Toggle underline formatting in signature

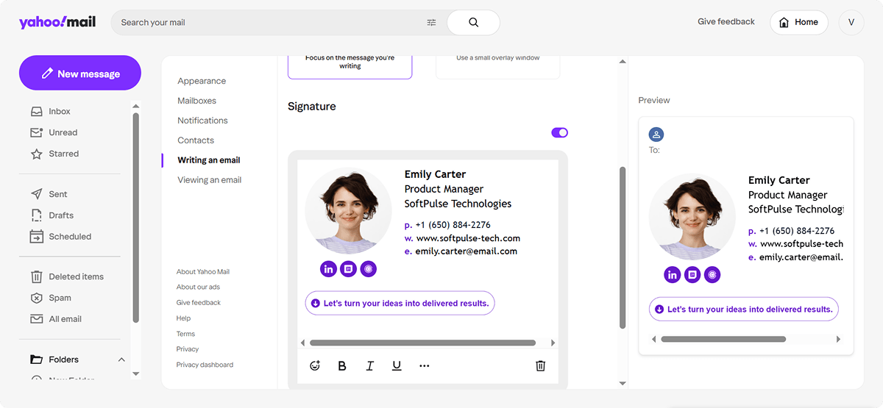[x=397, y=366]
